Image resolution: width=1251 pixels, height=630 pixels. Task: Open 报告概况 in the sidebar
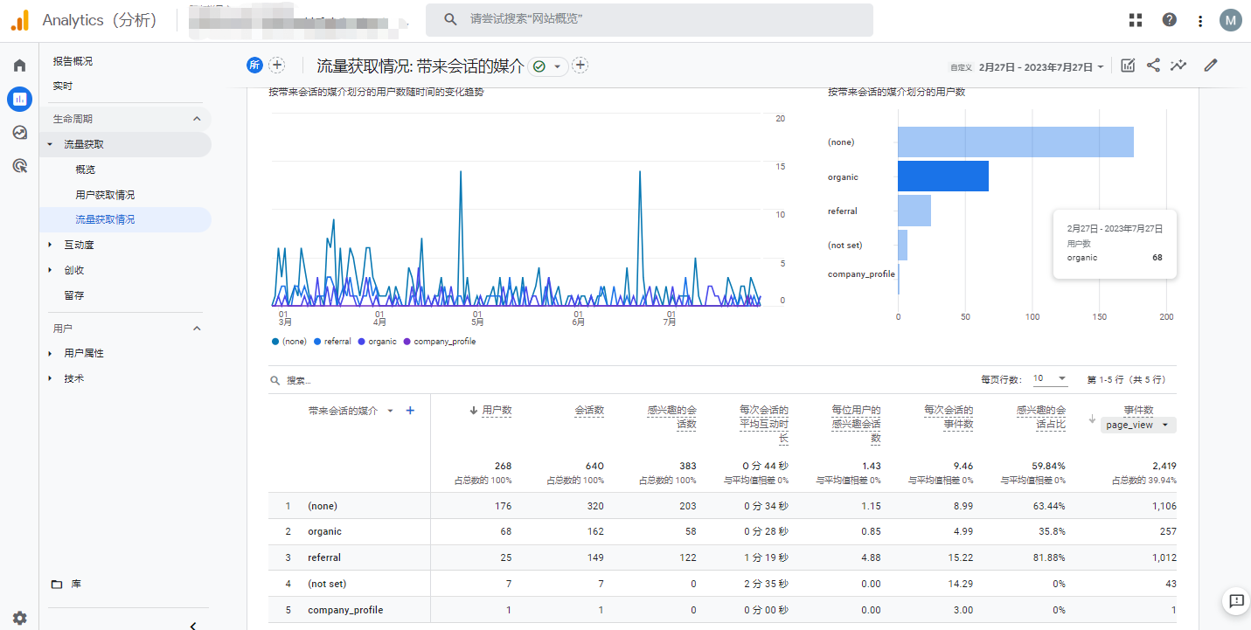click(x=73, y=61)
